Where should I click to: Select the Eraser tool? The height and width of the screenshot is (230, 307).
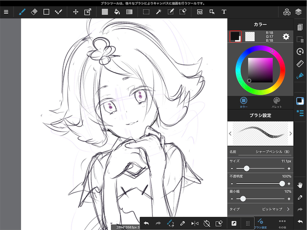pos(34,12)
